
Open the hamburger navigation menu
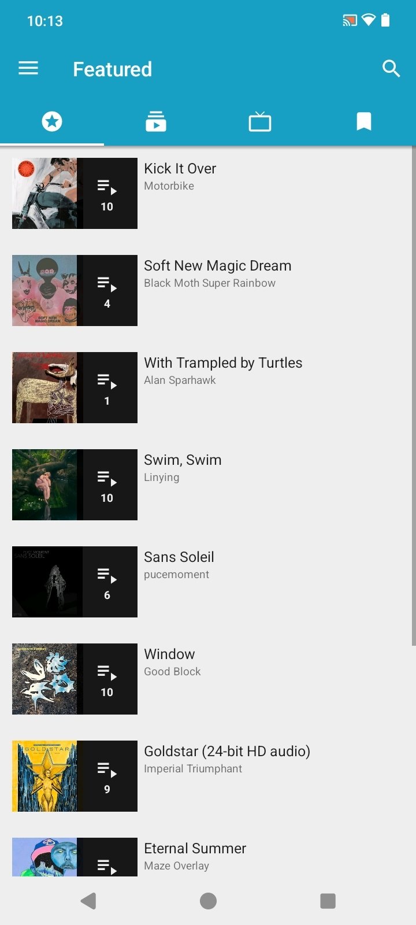click(x=28, y=69)
